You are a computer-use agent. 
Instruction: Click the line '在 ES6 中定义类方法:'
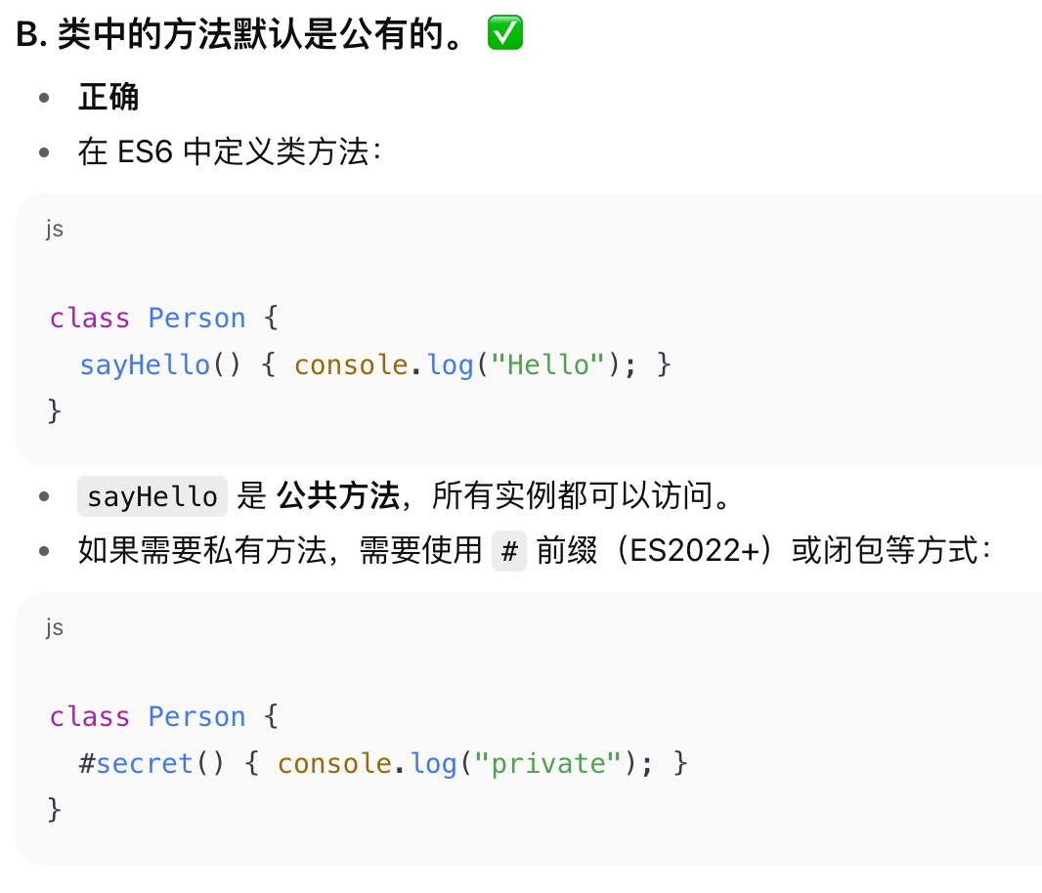[230, 151]
